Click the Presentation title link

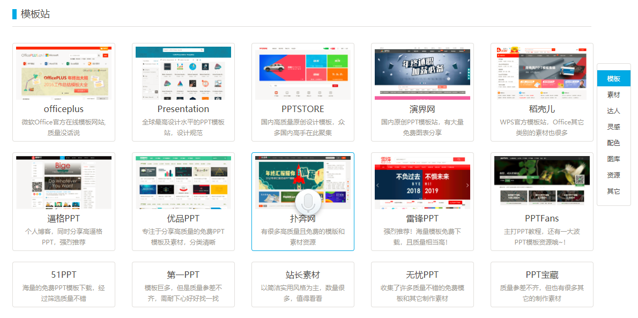(x=183, y=109)
